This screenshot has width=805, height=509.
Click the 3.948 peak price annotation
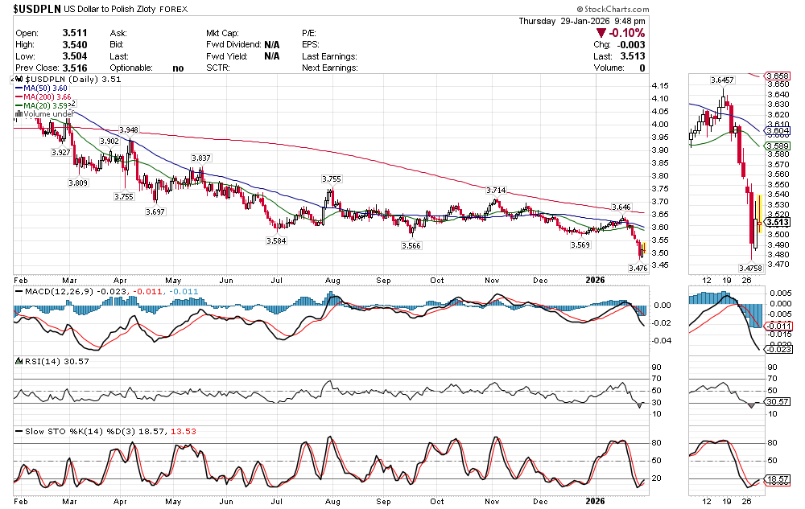click(128, 129)
